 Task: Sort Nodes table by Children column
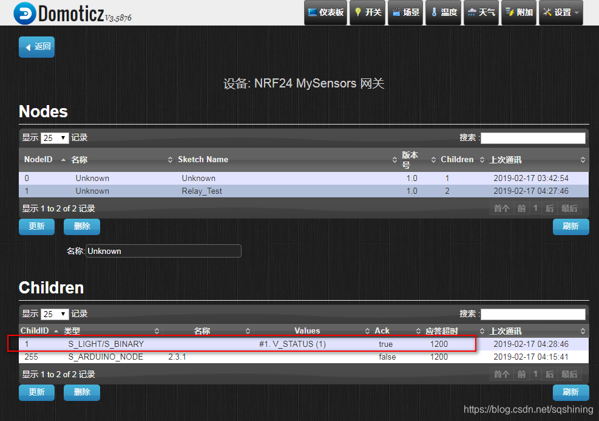pyautogui.click(x=462, y=159)
